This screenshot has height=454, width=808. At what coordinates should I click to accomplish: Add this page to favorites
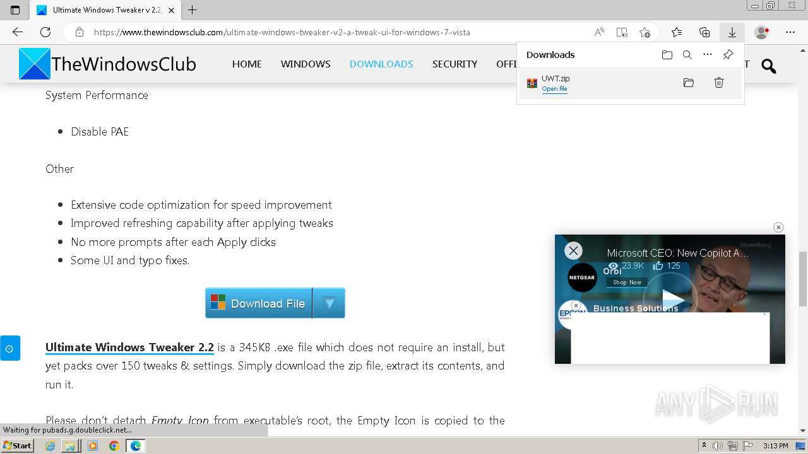[x=645, y=32]
